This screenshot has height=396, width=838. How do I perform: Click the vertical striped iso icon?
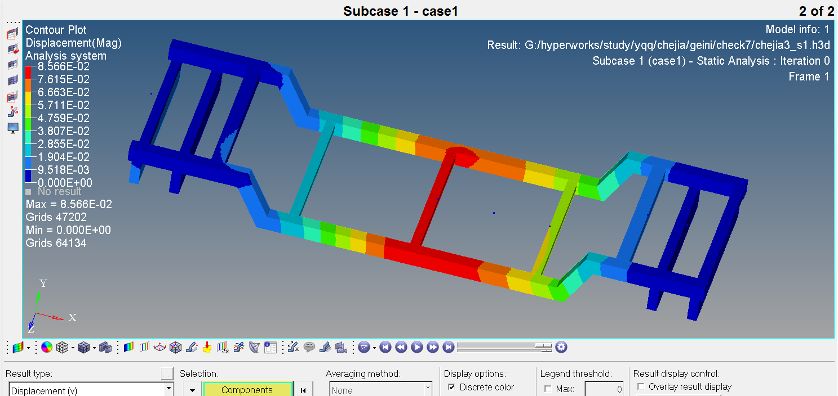[x=145, y=348]
